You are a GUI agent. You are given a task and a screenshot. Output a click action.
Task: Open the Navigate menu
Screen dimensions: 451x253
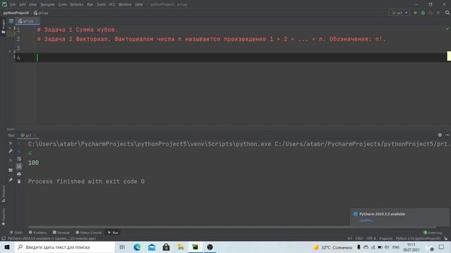pyautogui.click(x=47, y=5)
